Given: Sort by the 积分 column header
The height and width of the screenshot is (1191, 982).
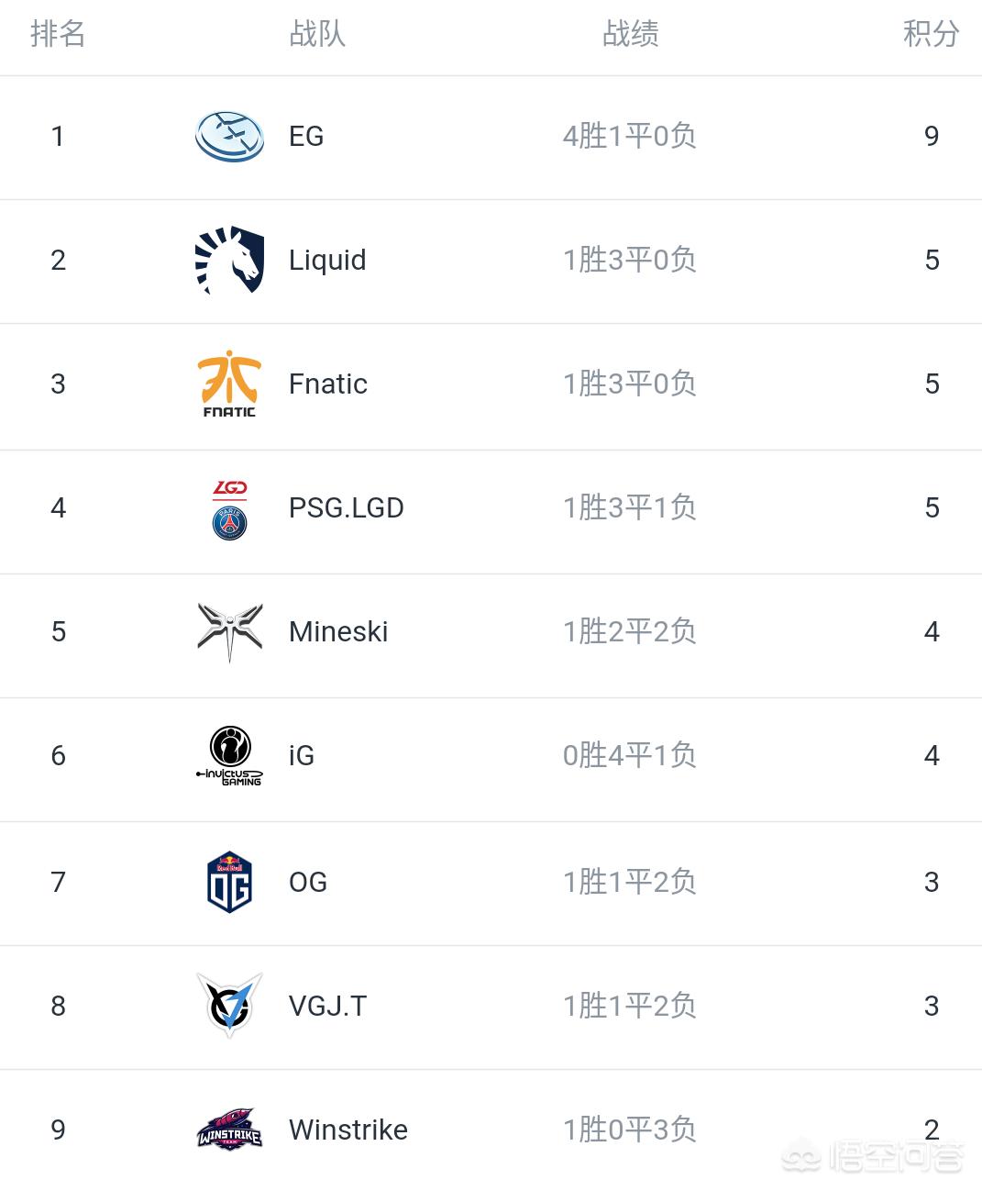Looking at the screenshot, I should click(x=931, y=34).
